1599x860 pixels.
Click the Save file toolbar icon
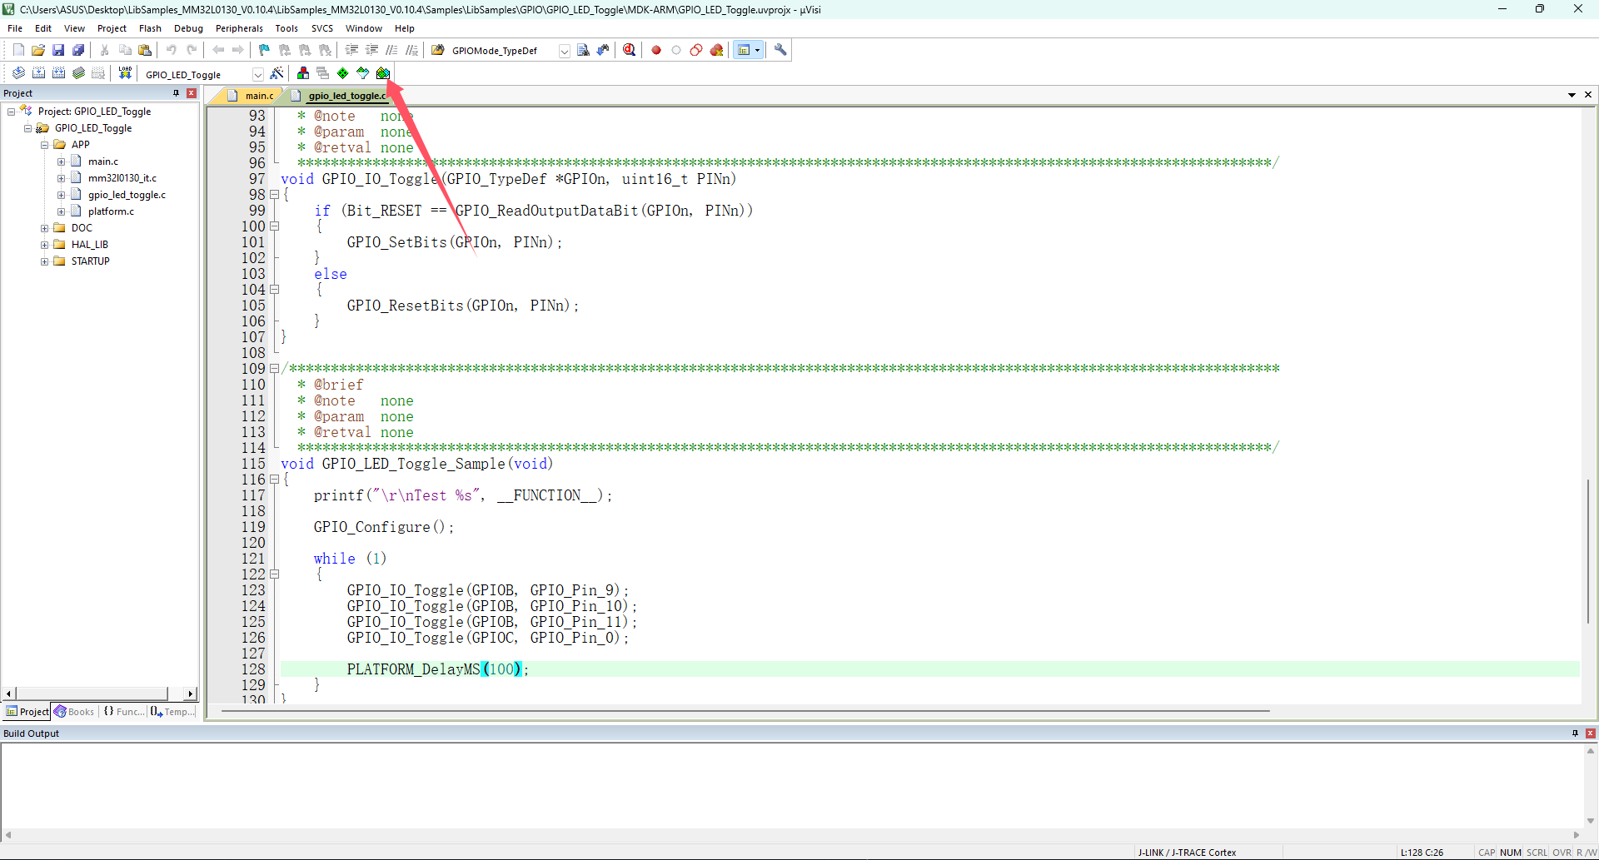coord(58,51)
